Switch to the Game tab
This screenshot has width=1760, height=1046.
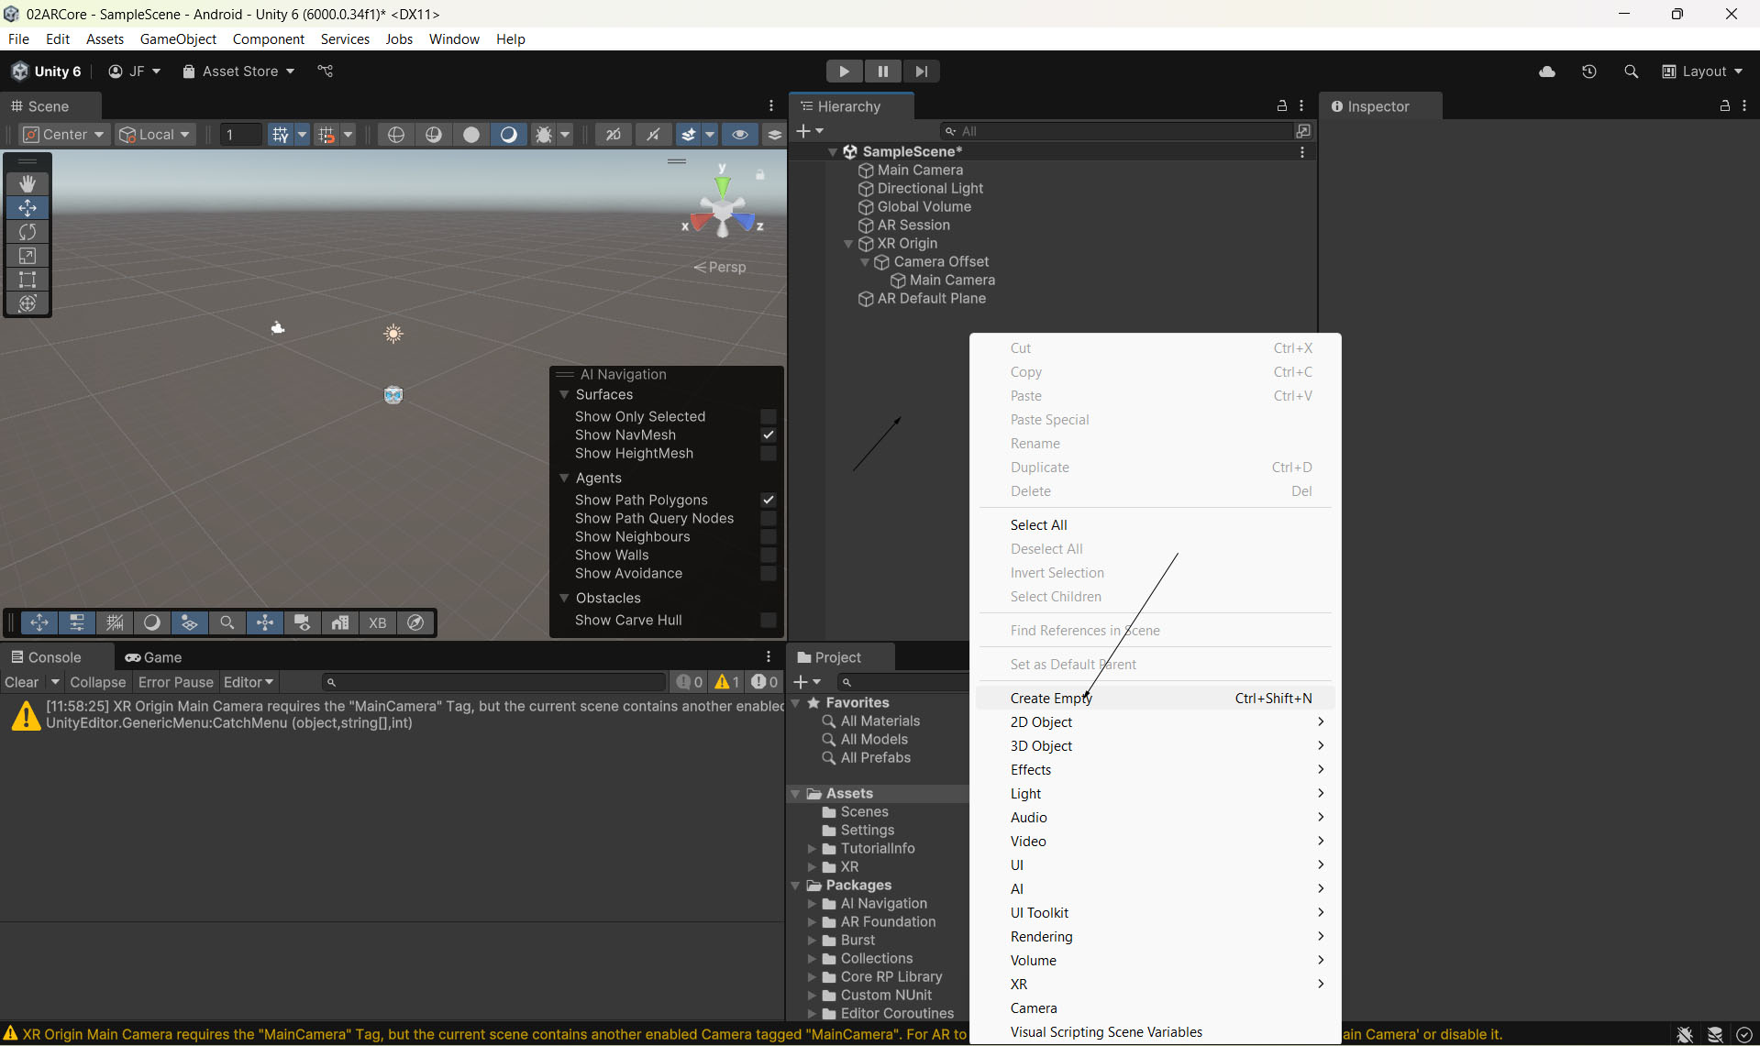point(154,657)
